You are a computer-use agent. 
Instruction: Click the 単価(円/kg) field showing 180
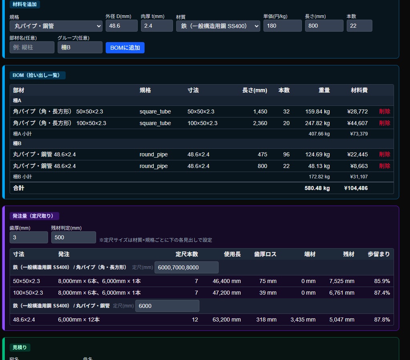coord(282,26)
